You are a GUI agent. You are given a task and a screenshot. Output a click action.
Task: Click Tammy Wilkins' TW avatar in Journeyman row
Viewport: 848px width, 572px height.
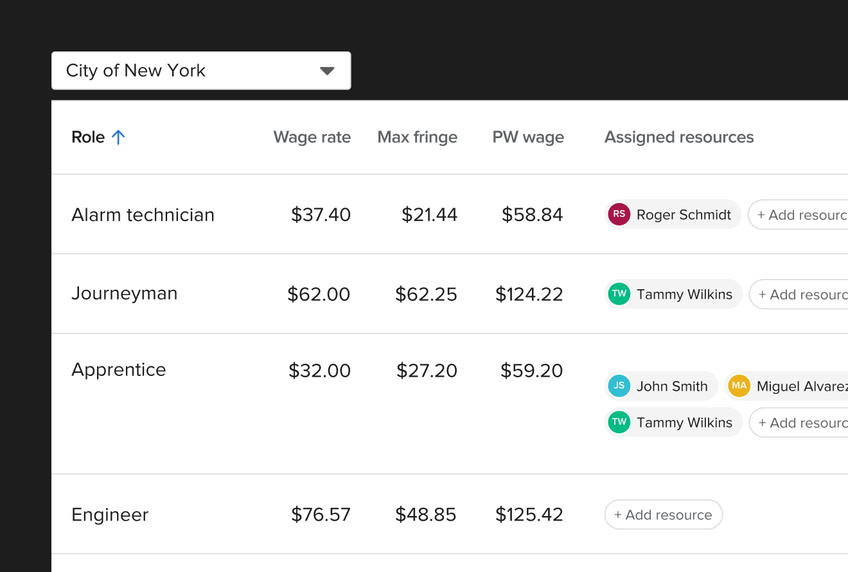point(619,294)
